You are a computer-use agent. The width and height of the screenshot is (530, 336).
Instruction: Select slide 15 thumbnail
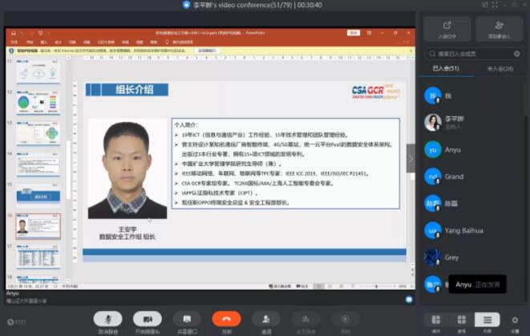click(38, 195)
